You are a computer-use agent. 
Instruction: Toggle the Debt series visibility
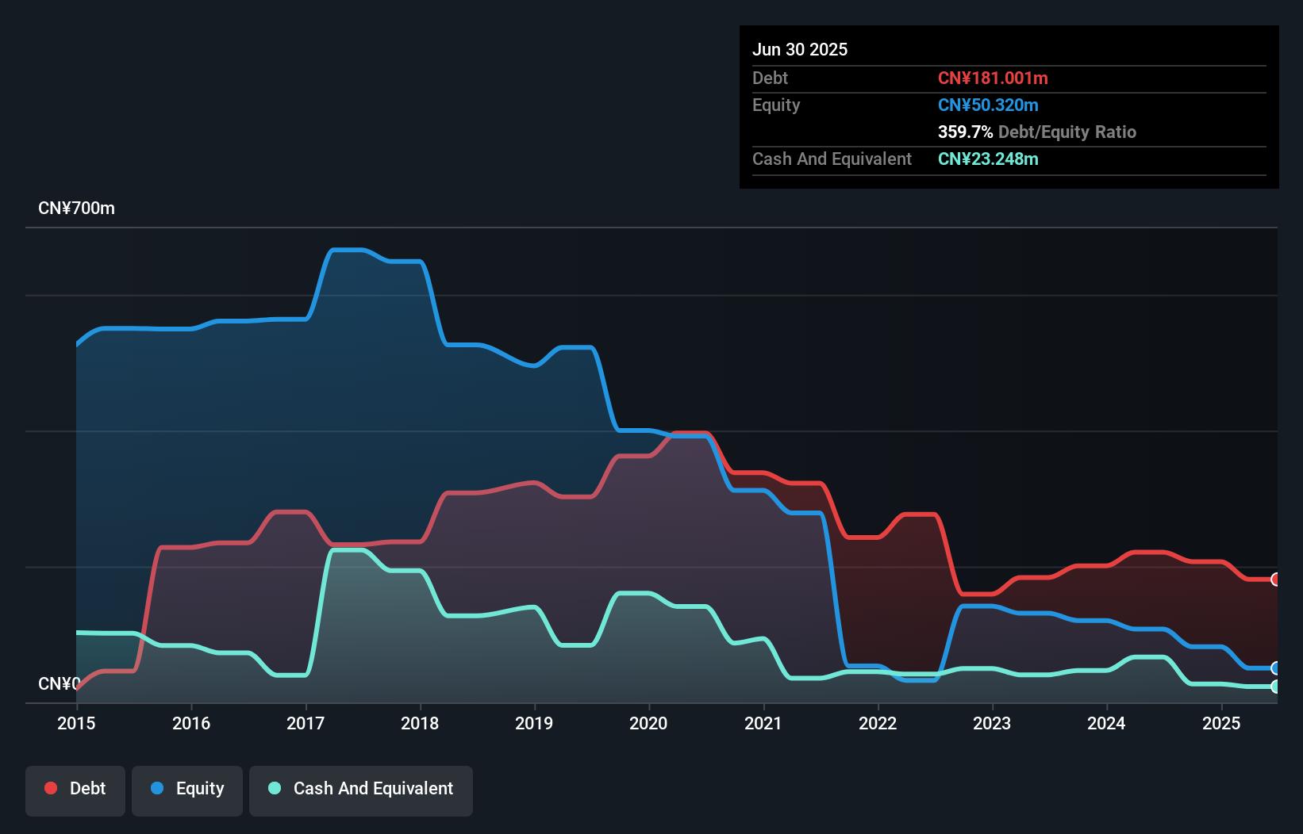(x=75, y=788)
